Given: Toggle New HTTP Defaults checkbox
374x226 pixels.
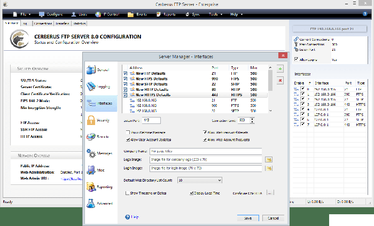Looking at the screenshot, I should 125,90.
